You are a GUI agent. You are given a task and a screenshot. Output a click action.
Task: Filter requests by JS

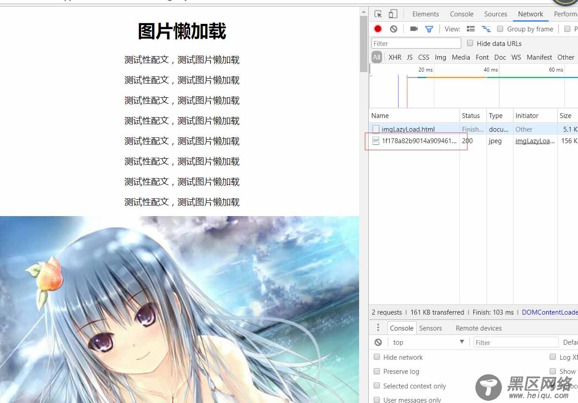point(410,57)
